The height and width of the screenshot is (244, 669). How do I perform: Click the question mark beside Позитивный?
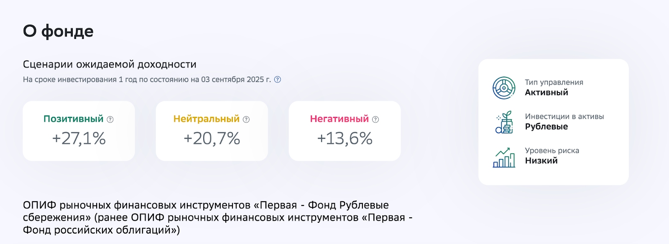pyautogui.click(x=110, y=119)
